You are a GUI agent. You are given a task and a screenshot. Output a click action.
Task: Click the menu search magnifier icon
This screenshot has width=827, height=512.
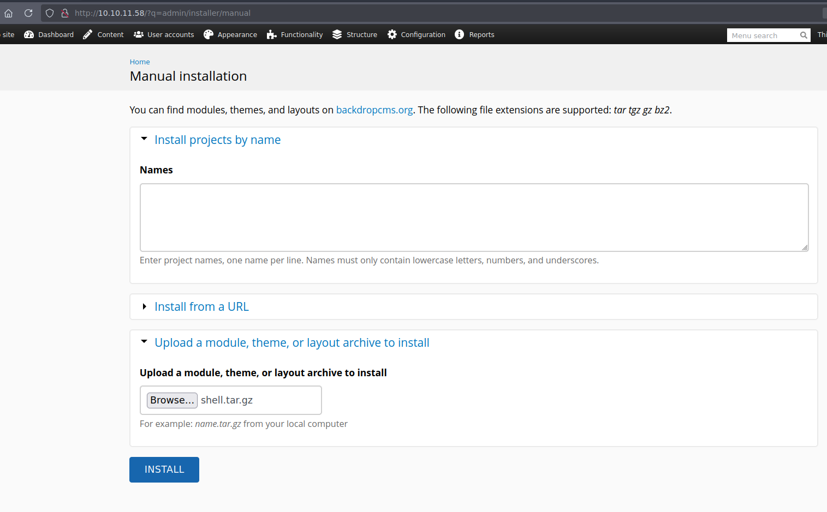click(x=804, y=35)
